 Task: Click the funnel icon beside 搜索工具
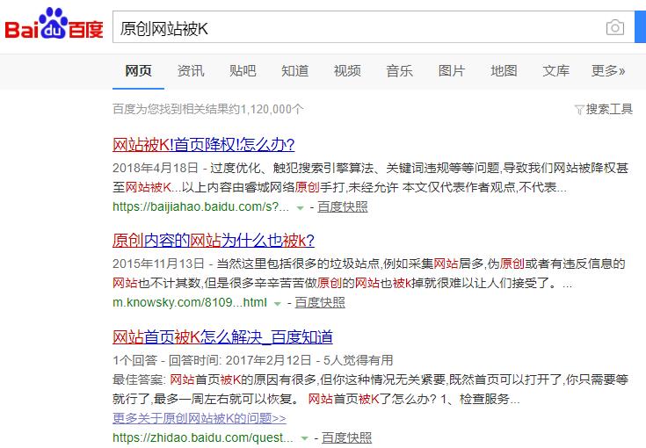[x=579, y=110]
